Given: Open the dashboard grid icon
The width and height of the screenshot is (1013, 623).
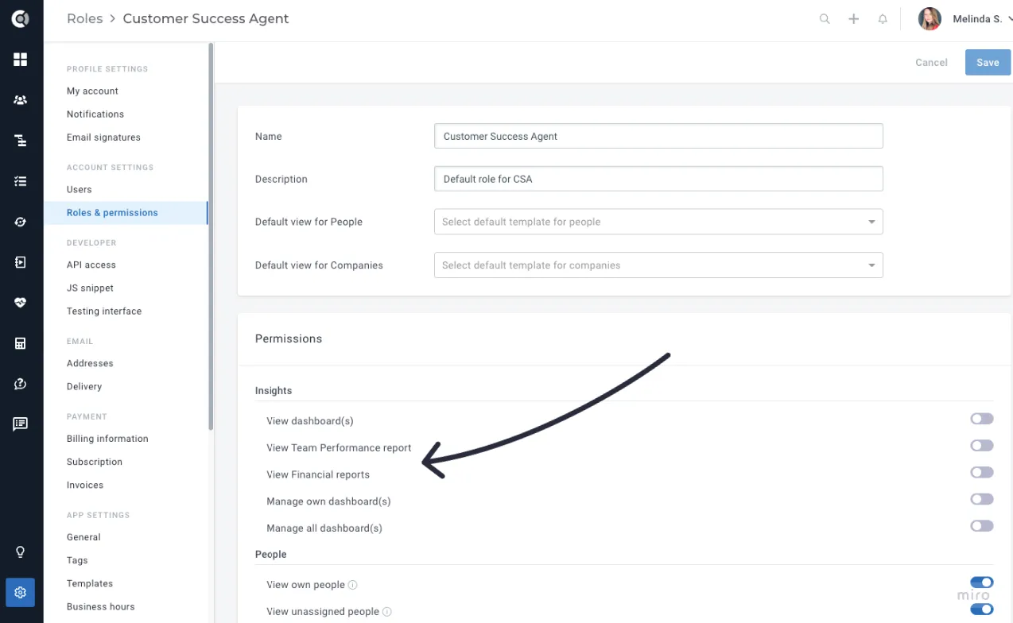Looking at the screenshot, I should (21, 60).
